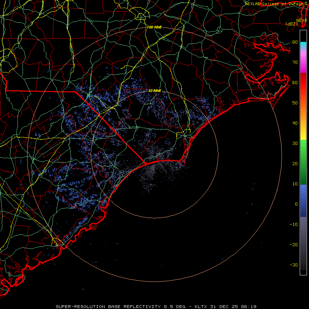Click the 80 value on the dBZ scale
The image size is (309, 309).
pos(295,42)
